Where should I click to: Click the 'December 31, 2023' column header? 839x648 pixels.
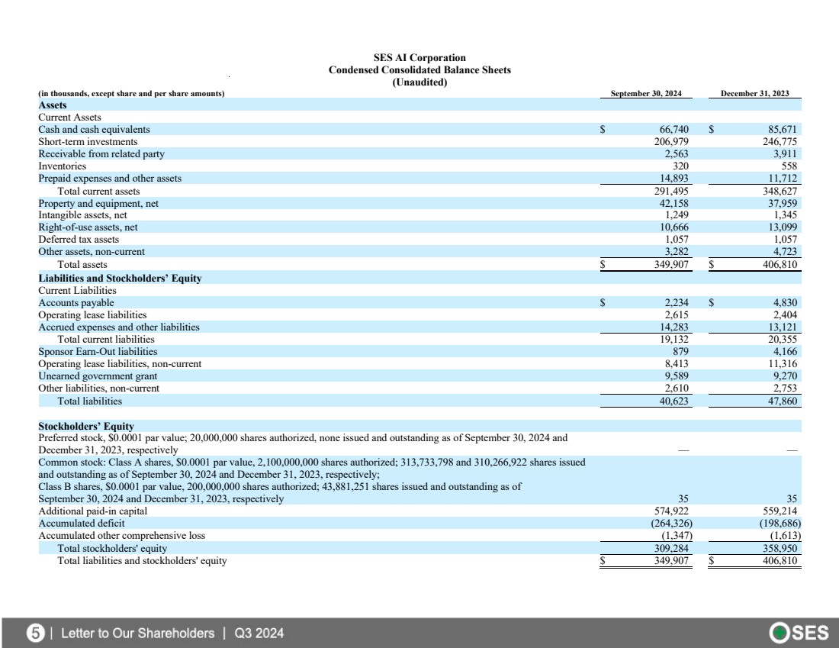(x=754, y=93)
